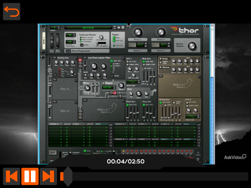The height and width of the screenshot is (188, 251).
Task: Tap the orange back arrow icon
Action: [x=12, y=12]
